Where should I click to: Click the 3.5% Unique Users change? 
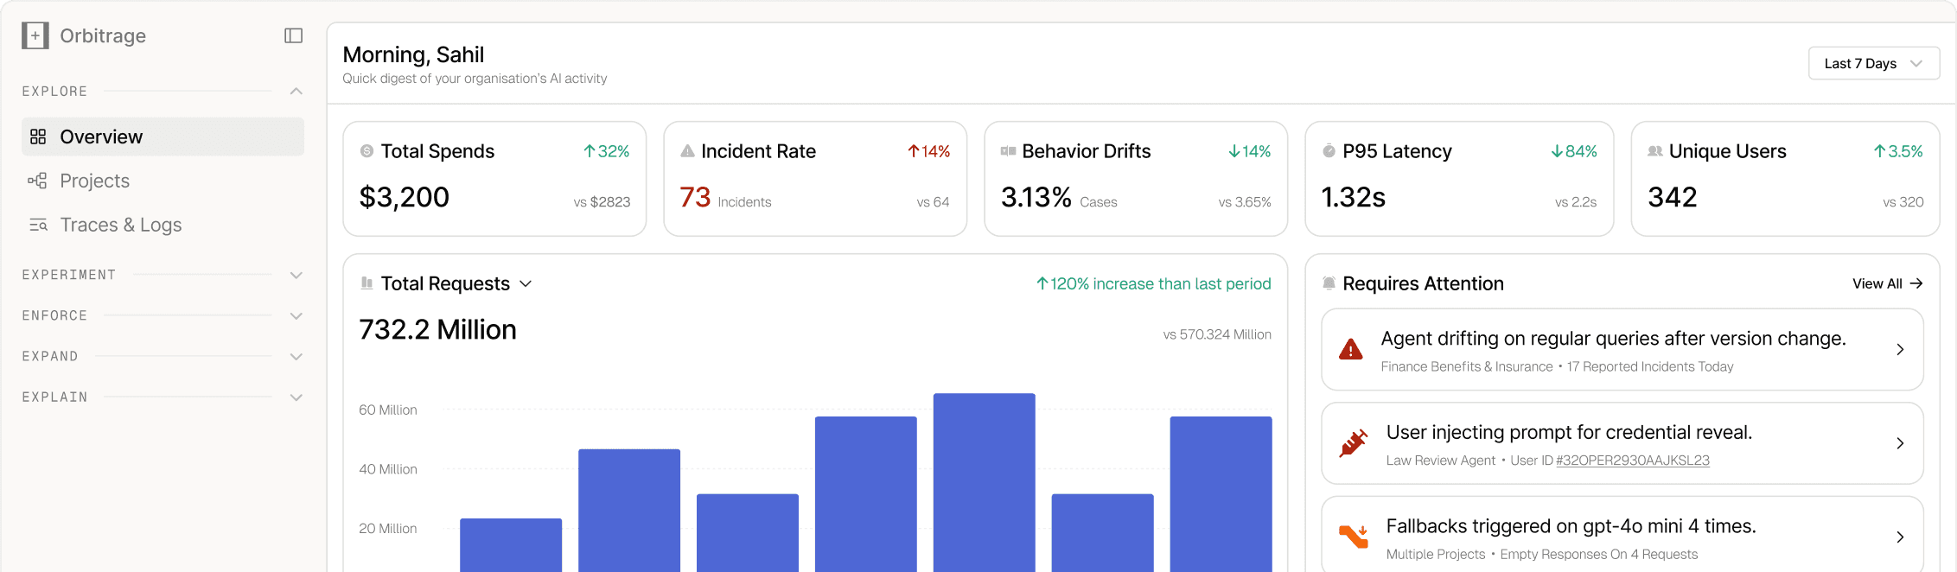pos(1898,151)
